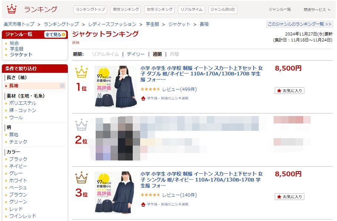This screenshot has height=221, width=337.
Task: Click the bronze crown icon for 3位
Action: [x=82, y=177]
